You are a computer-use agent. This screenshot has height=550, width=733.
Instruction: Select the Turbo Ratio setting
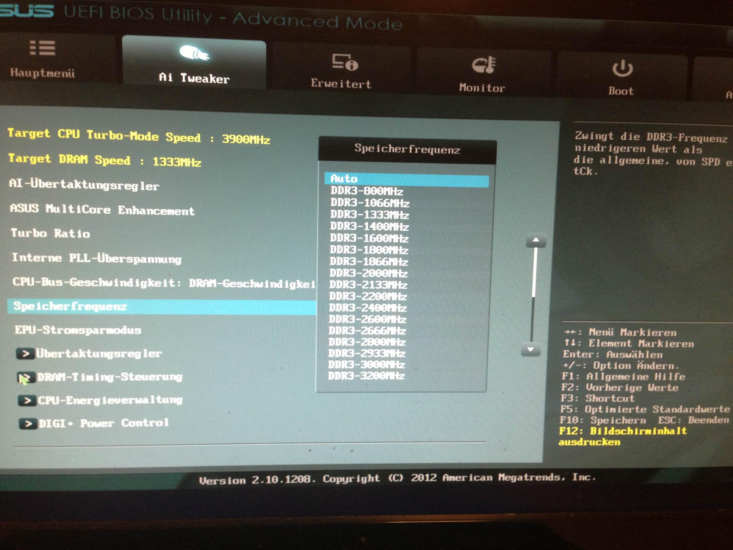click(x=50, y=233)
